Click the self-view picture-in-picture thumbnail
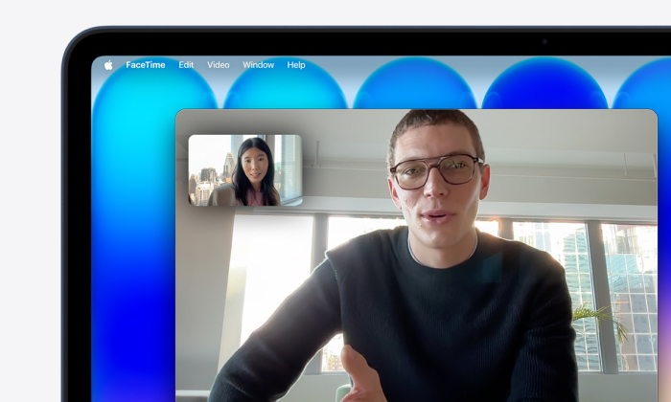This screenshot has width=671, height=402. pos(244,170)
